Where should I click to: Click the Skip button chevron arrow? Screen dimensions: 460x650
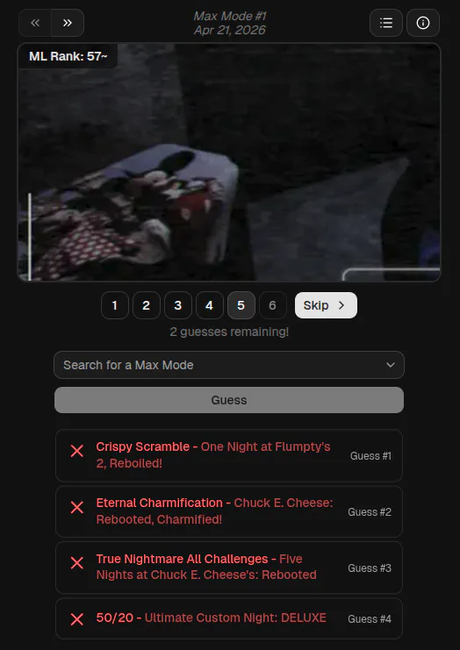coord(341,305)
